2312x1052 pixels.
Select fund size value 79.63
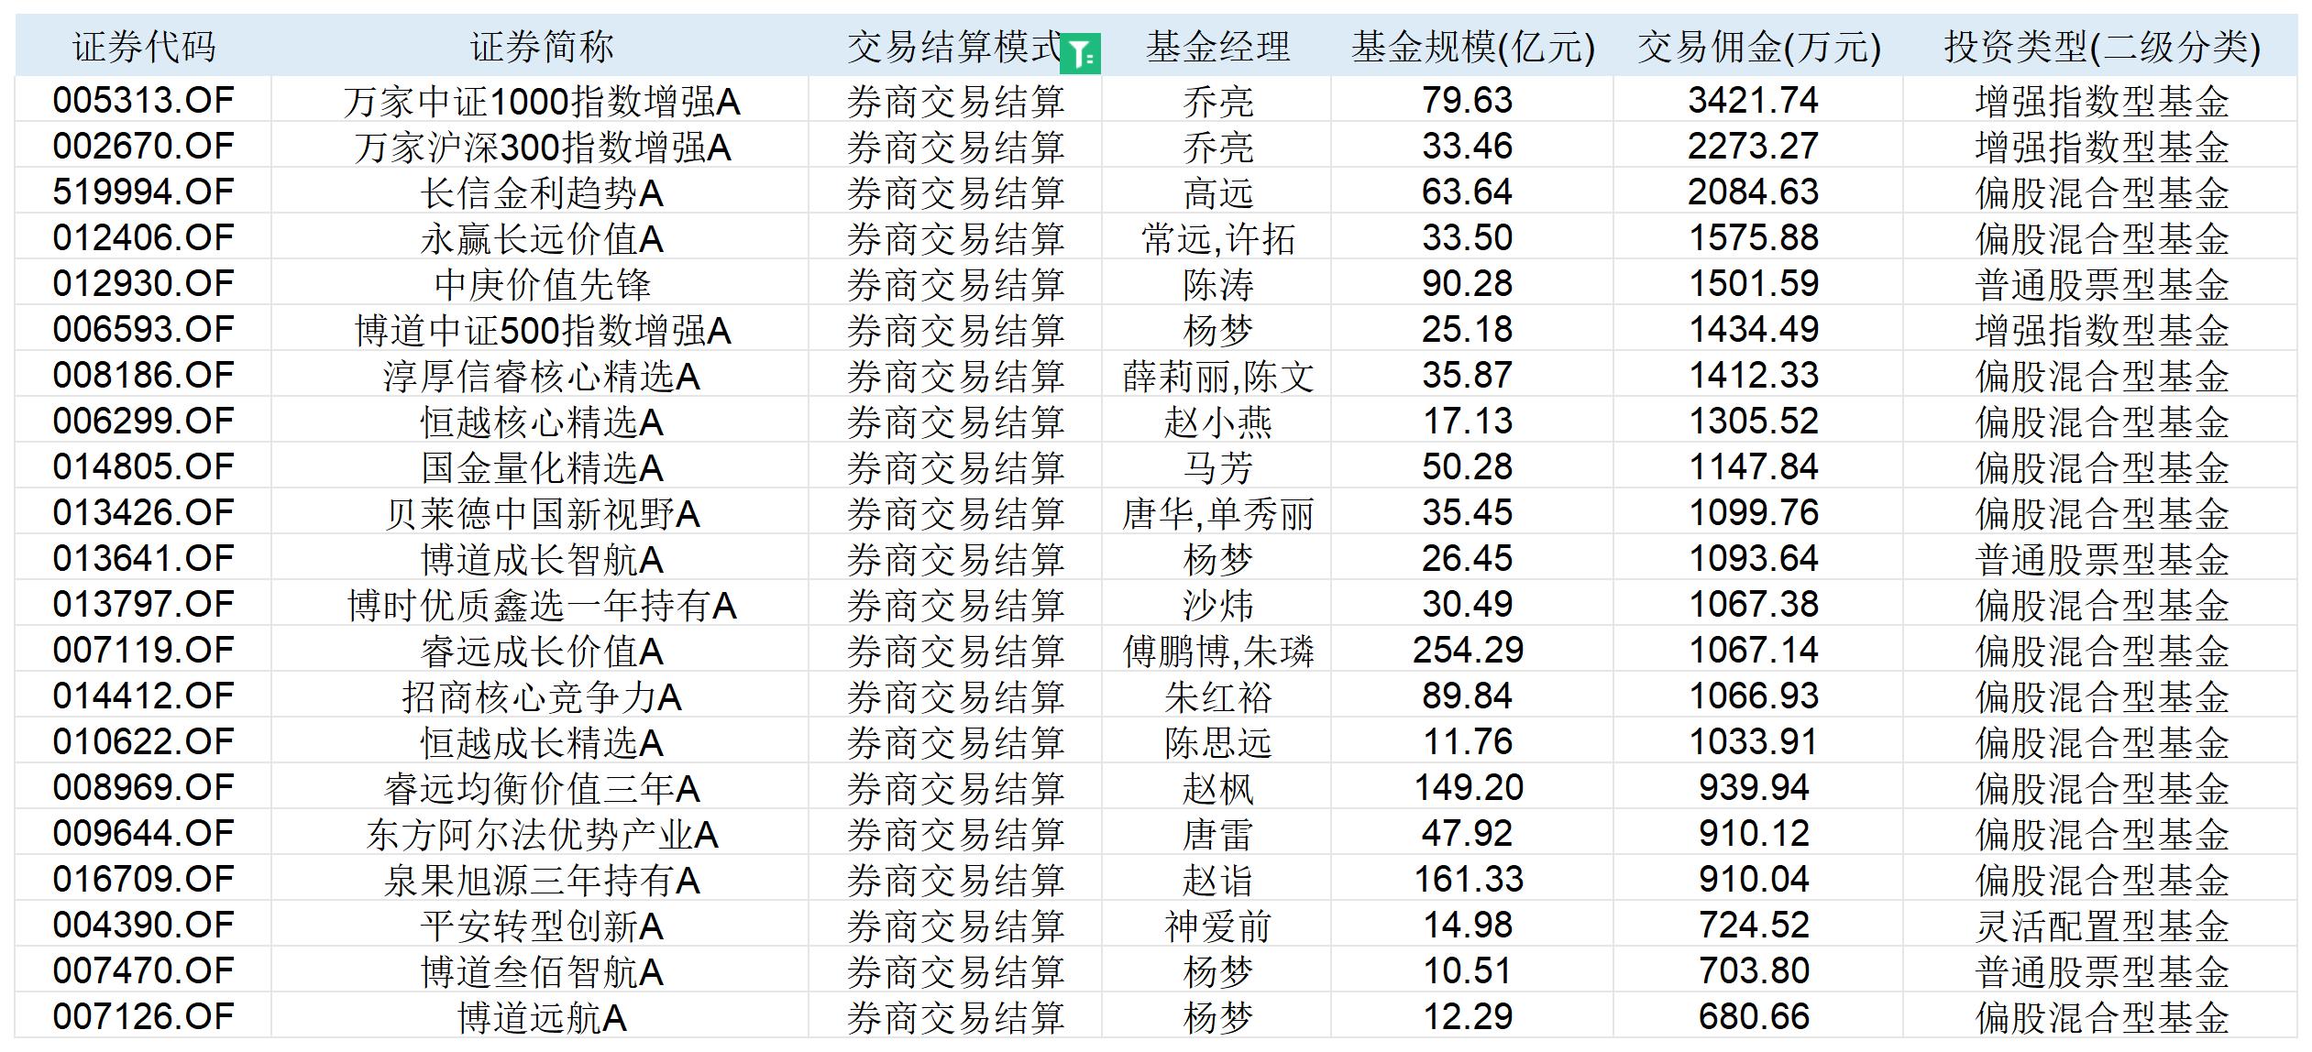coord(1467,100)
